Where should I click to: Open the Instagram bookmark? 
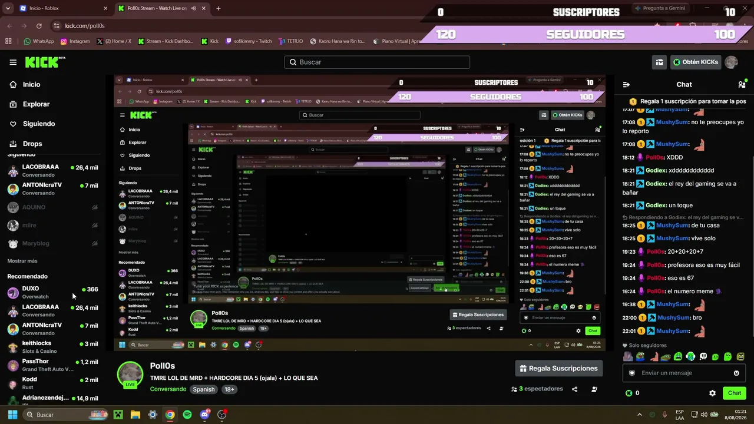[x=75, y=41]
